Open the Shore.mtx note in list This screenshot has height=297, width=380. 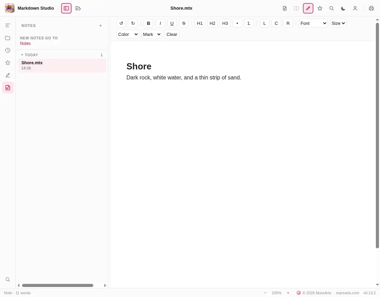[x=62, y=65]
